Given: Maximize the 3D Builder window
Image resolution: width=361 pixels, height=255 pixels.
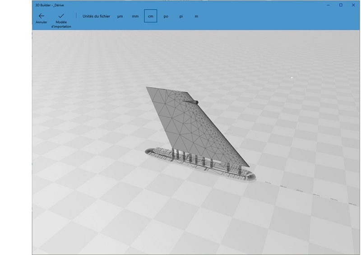Looking at the screenshot, I should 341,5.
